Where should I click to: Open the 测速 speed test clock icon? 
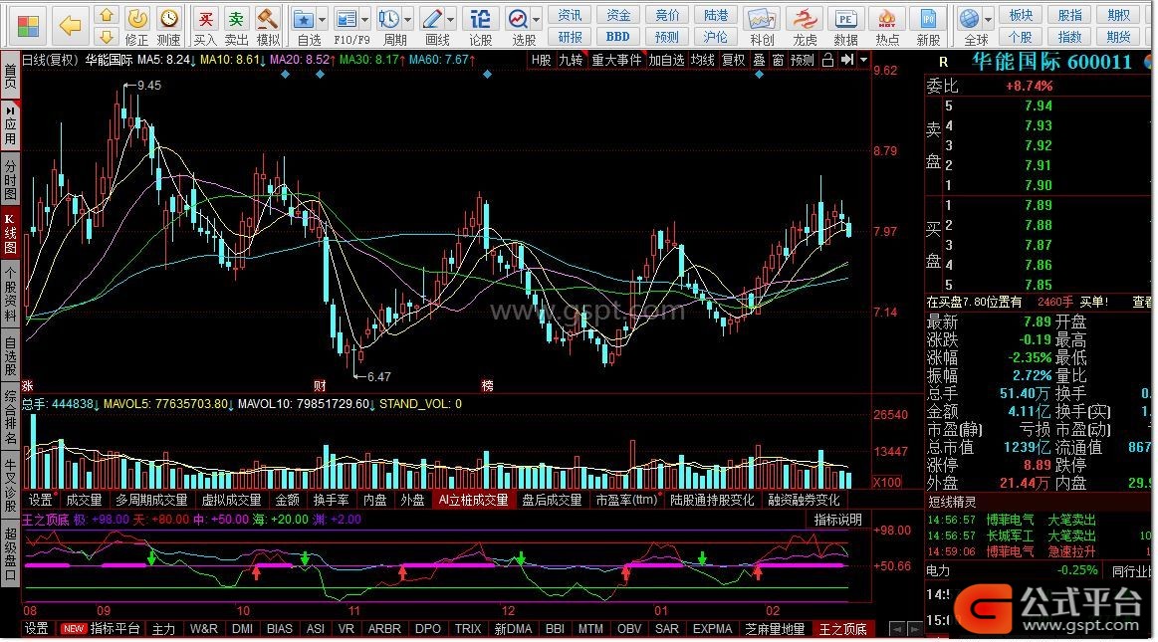pyautogui.click(x=169, y=18)
